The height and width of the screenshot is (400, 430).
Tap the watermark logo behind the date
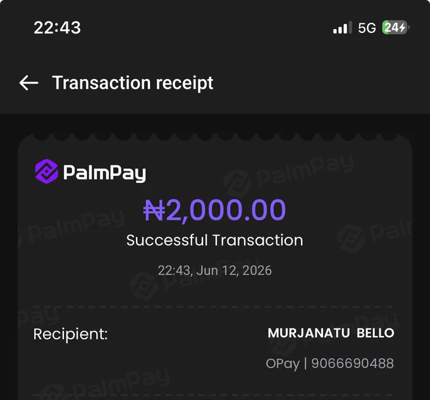pyautogui.click(x=144, y=286)
